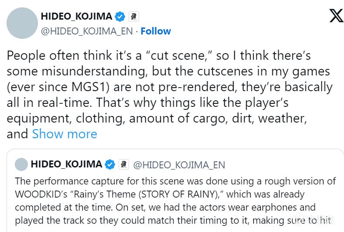
Task: Click the 'WOODKID's' text in the quoted tweet
Action: [x=41, y=194]
